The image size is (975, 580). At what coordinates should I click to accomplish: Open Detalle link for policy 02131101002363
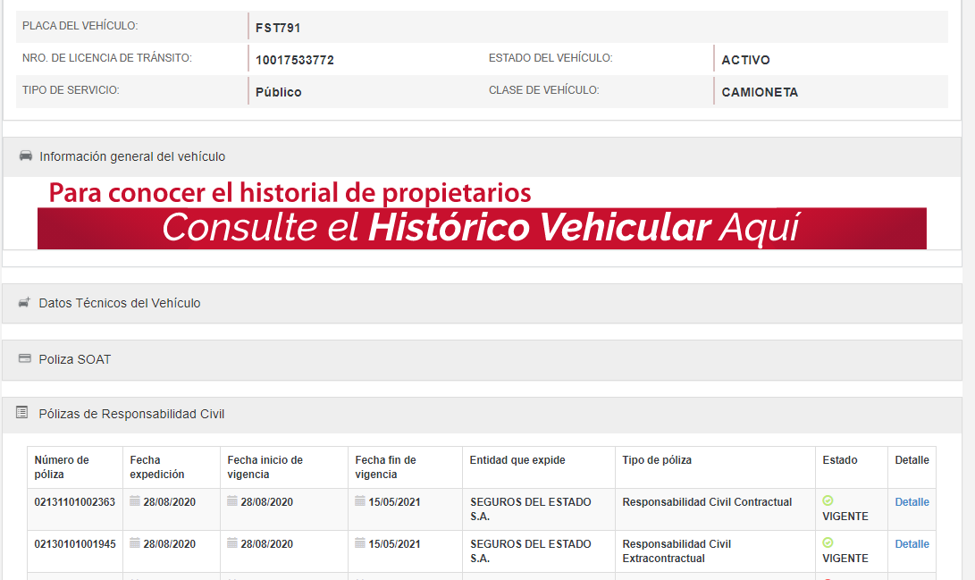pos(912,502)
